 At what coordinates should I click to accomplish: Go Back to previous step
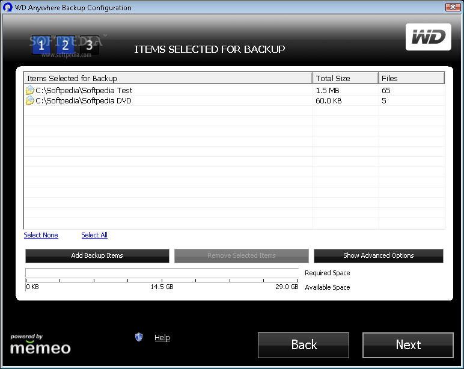click(x=304, y=345)
